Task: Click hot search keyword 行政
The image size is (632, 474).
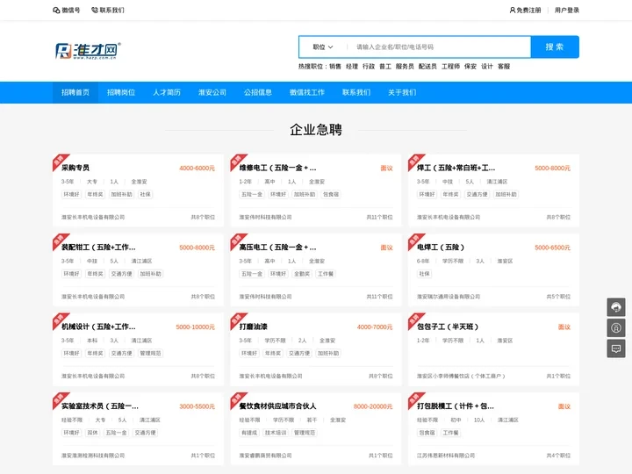Action: pos(369,67)
